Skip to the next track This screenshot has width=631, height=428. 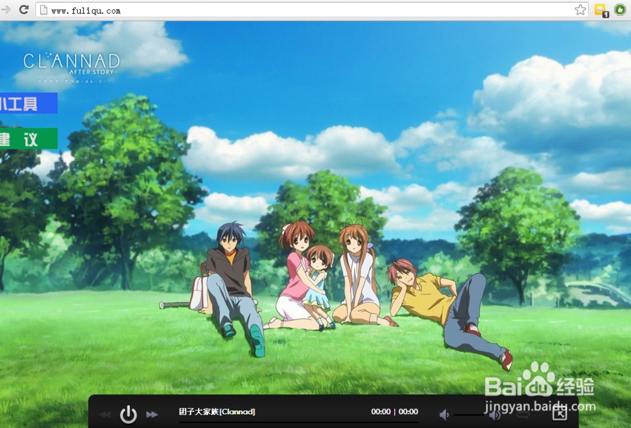pos(152,415)
